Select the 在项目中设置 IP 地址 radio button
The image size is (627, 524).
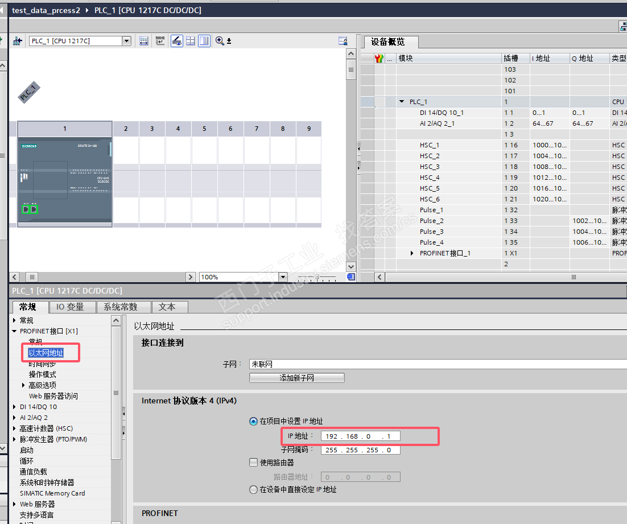point(253,421)
